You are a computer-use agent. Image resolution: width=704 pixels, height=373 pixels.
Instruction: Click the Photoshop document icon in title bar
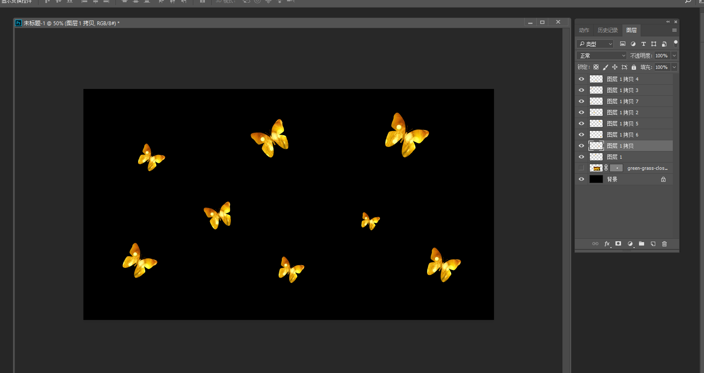point(18,23)
